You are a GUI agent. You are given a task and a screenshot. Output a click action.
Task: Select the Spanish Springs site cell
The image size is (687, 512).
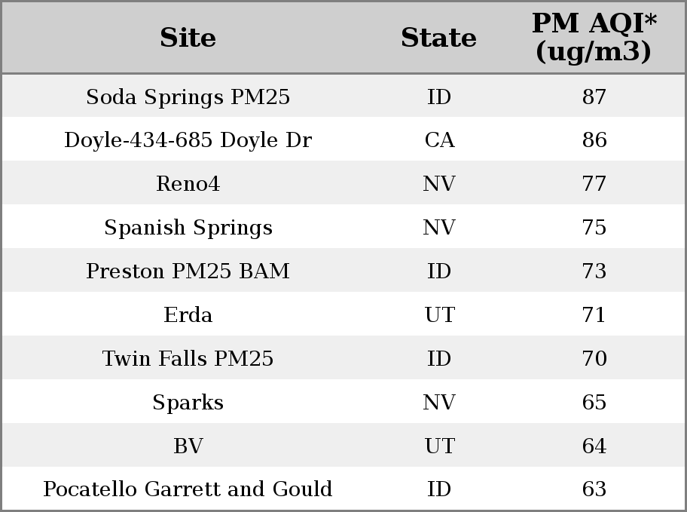pyautogui.click(x=188, y=228)
